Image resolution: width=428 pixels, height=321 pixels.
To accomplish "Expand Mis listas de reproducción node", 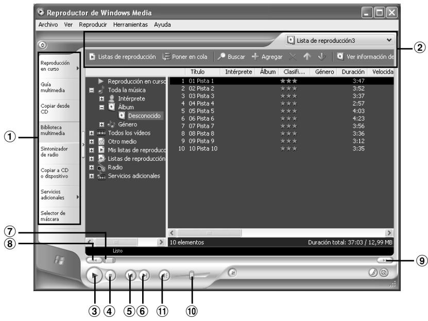I will [x=92, y=150].
